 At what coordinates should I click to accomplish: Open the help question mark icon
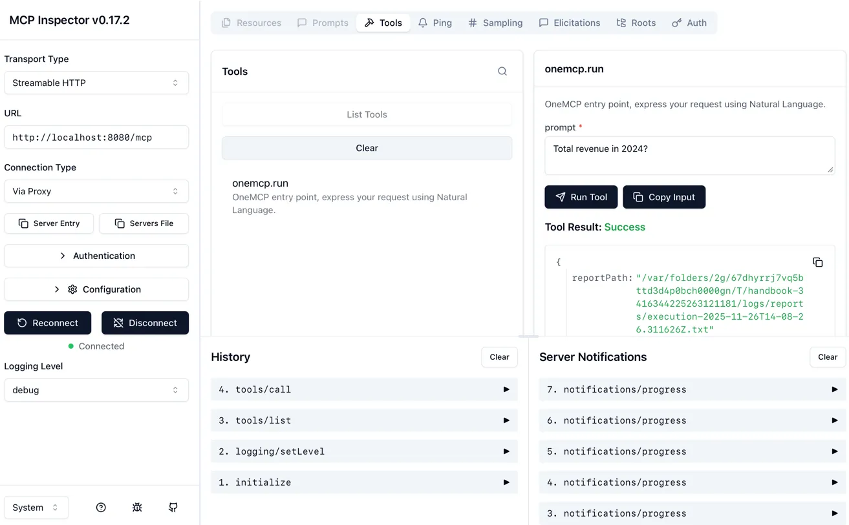click(x=101, y=508)
